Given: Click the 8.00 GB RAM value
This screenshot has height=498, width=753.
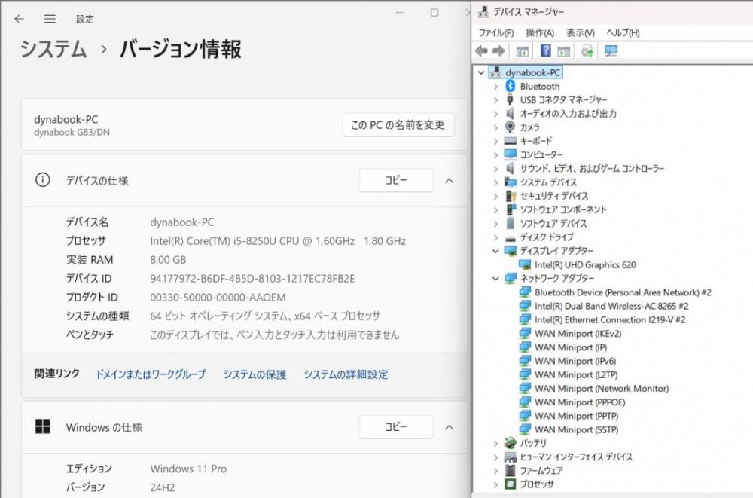Looking at the screenshot, I should [x=168, y=260].
